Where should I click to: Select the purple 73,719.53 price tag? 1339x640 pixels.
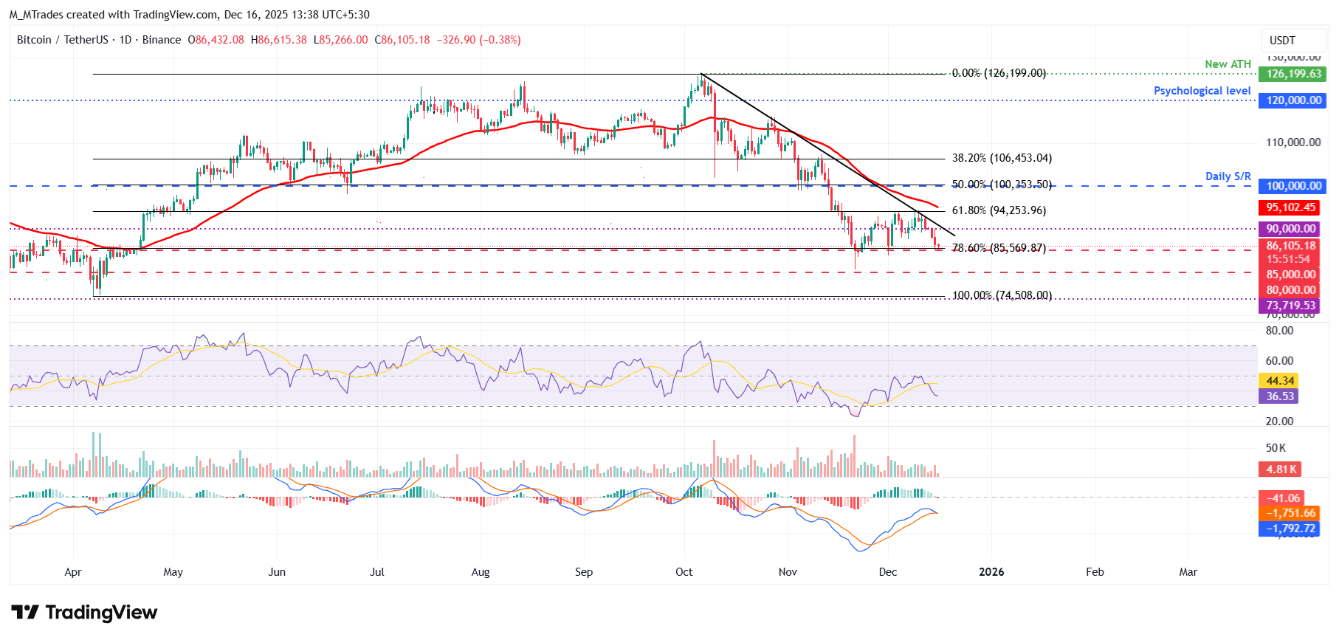1290,306
